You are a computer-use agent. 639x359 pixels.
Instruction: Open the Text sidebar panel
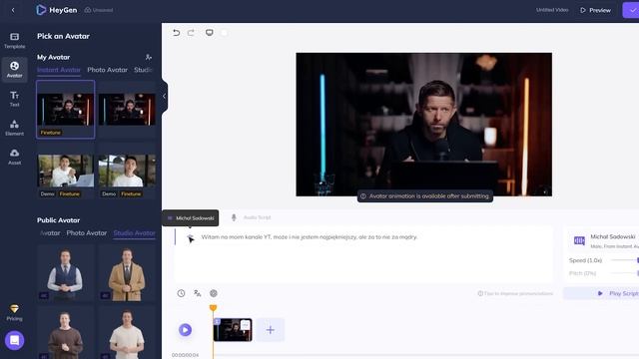pos(14,99)
